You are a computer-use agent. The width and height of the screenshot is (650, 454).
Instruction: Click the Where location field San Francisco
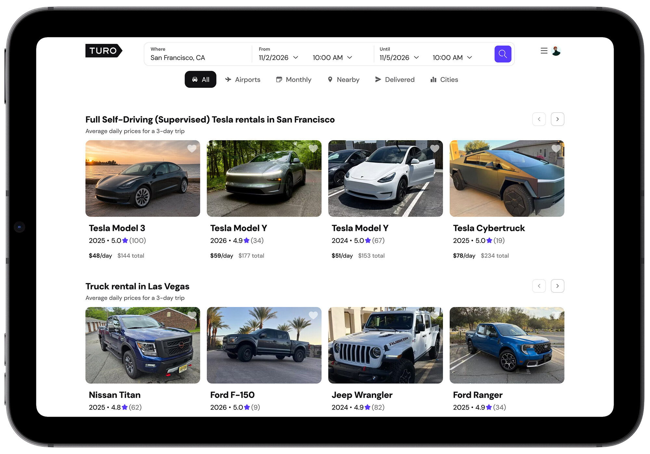[198, 54]
